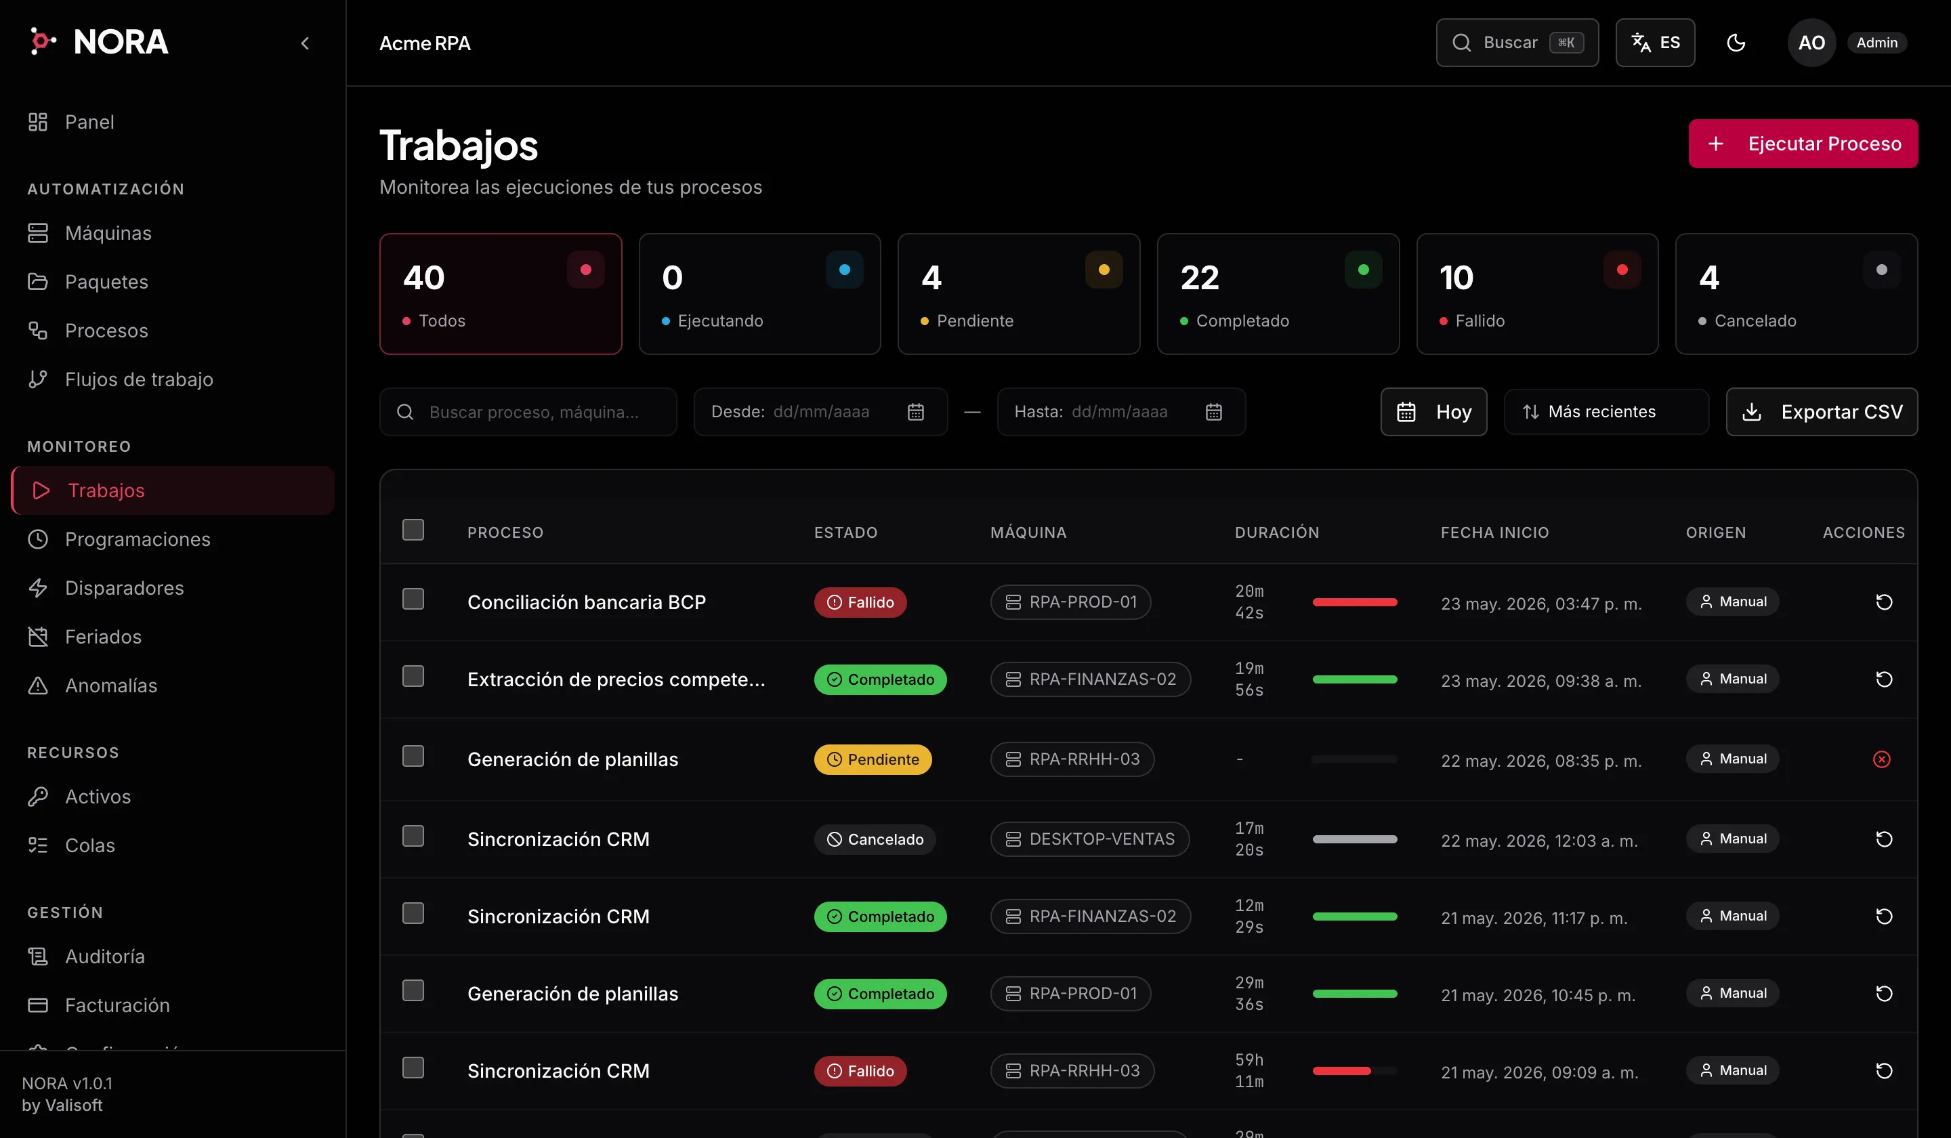
Task: Open Flujos de trabajo
Action: [173, 379]
